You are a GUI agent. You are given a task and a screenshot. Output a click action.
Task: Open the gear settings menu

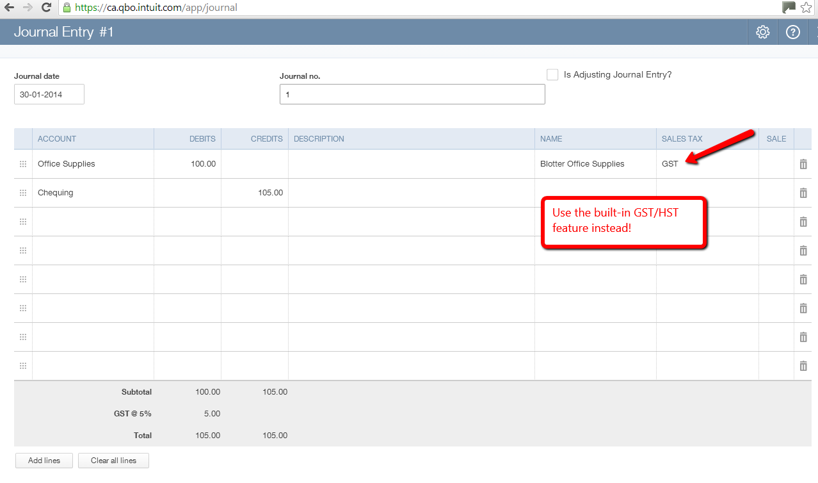point(762,32)
